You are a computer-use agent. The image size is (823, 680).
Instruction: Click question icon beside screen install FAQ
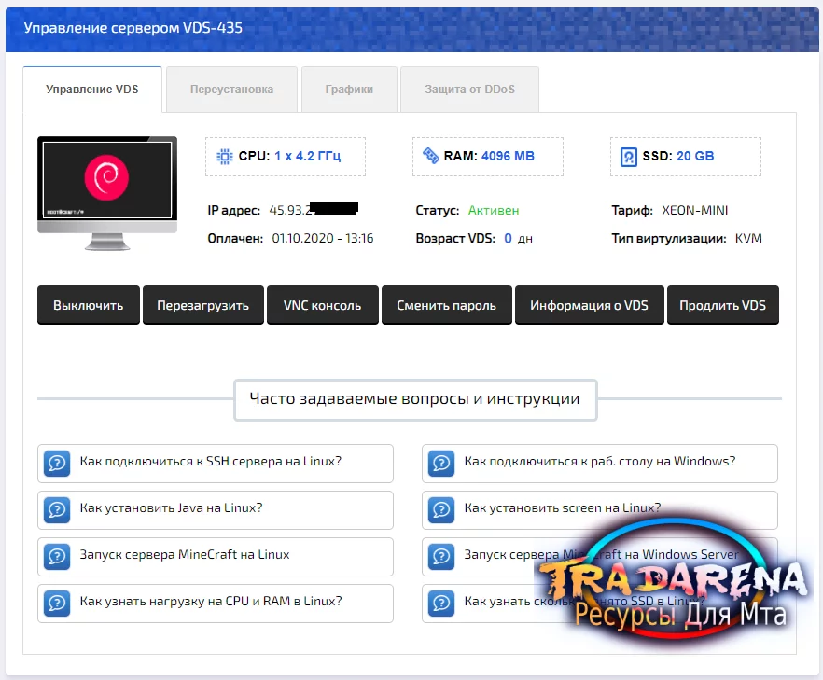[x=441, y=510]
